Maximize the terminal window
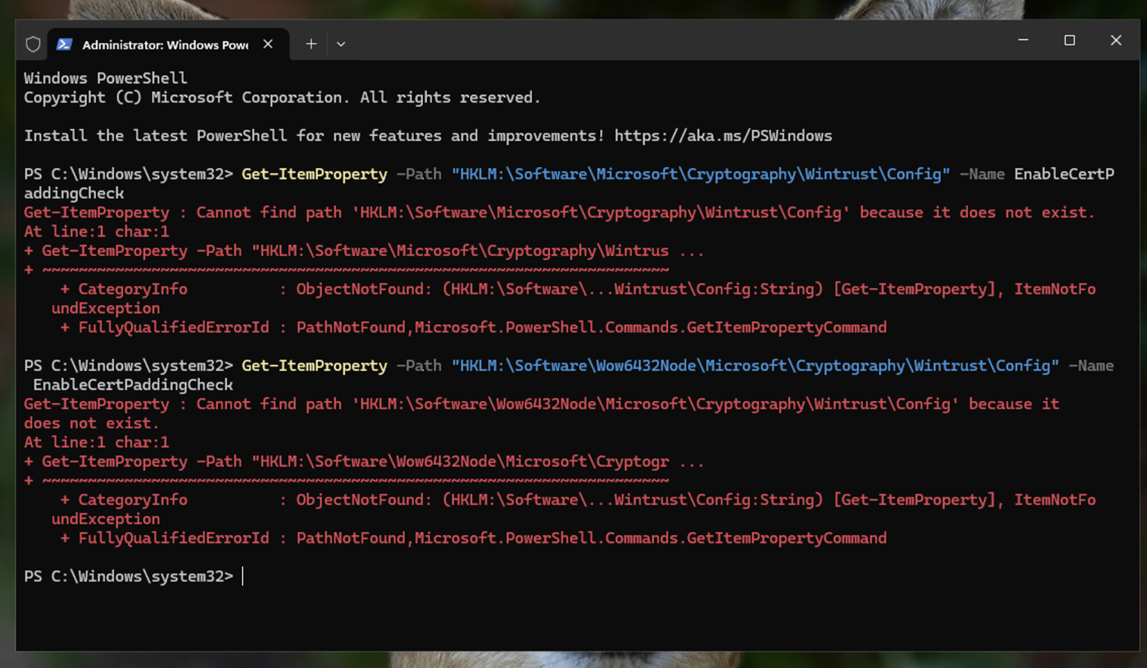The width and height of the screenshot is (1147, 668). (1070, 40)
